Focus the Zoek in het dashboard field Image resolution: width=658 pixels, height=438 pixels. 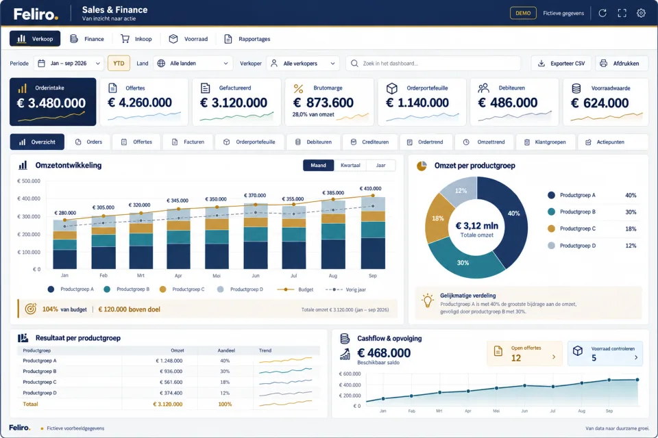433,63
